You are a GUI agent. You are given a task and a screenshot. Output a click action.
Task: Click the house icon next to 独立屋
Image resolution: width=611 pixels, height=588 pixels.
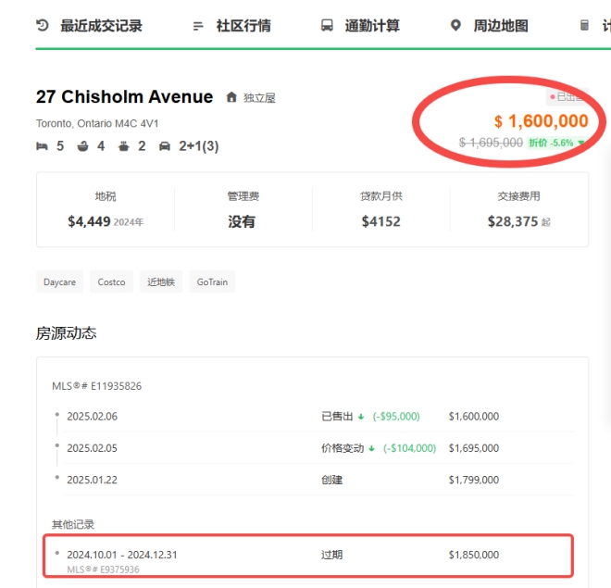[x=231, y=97]
